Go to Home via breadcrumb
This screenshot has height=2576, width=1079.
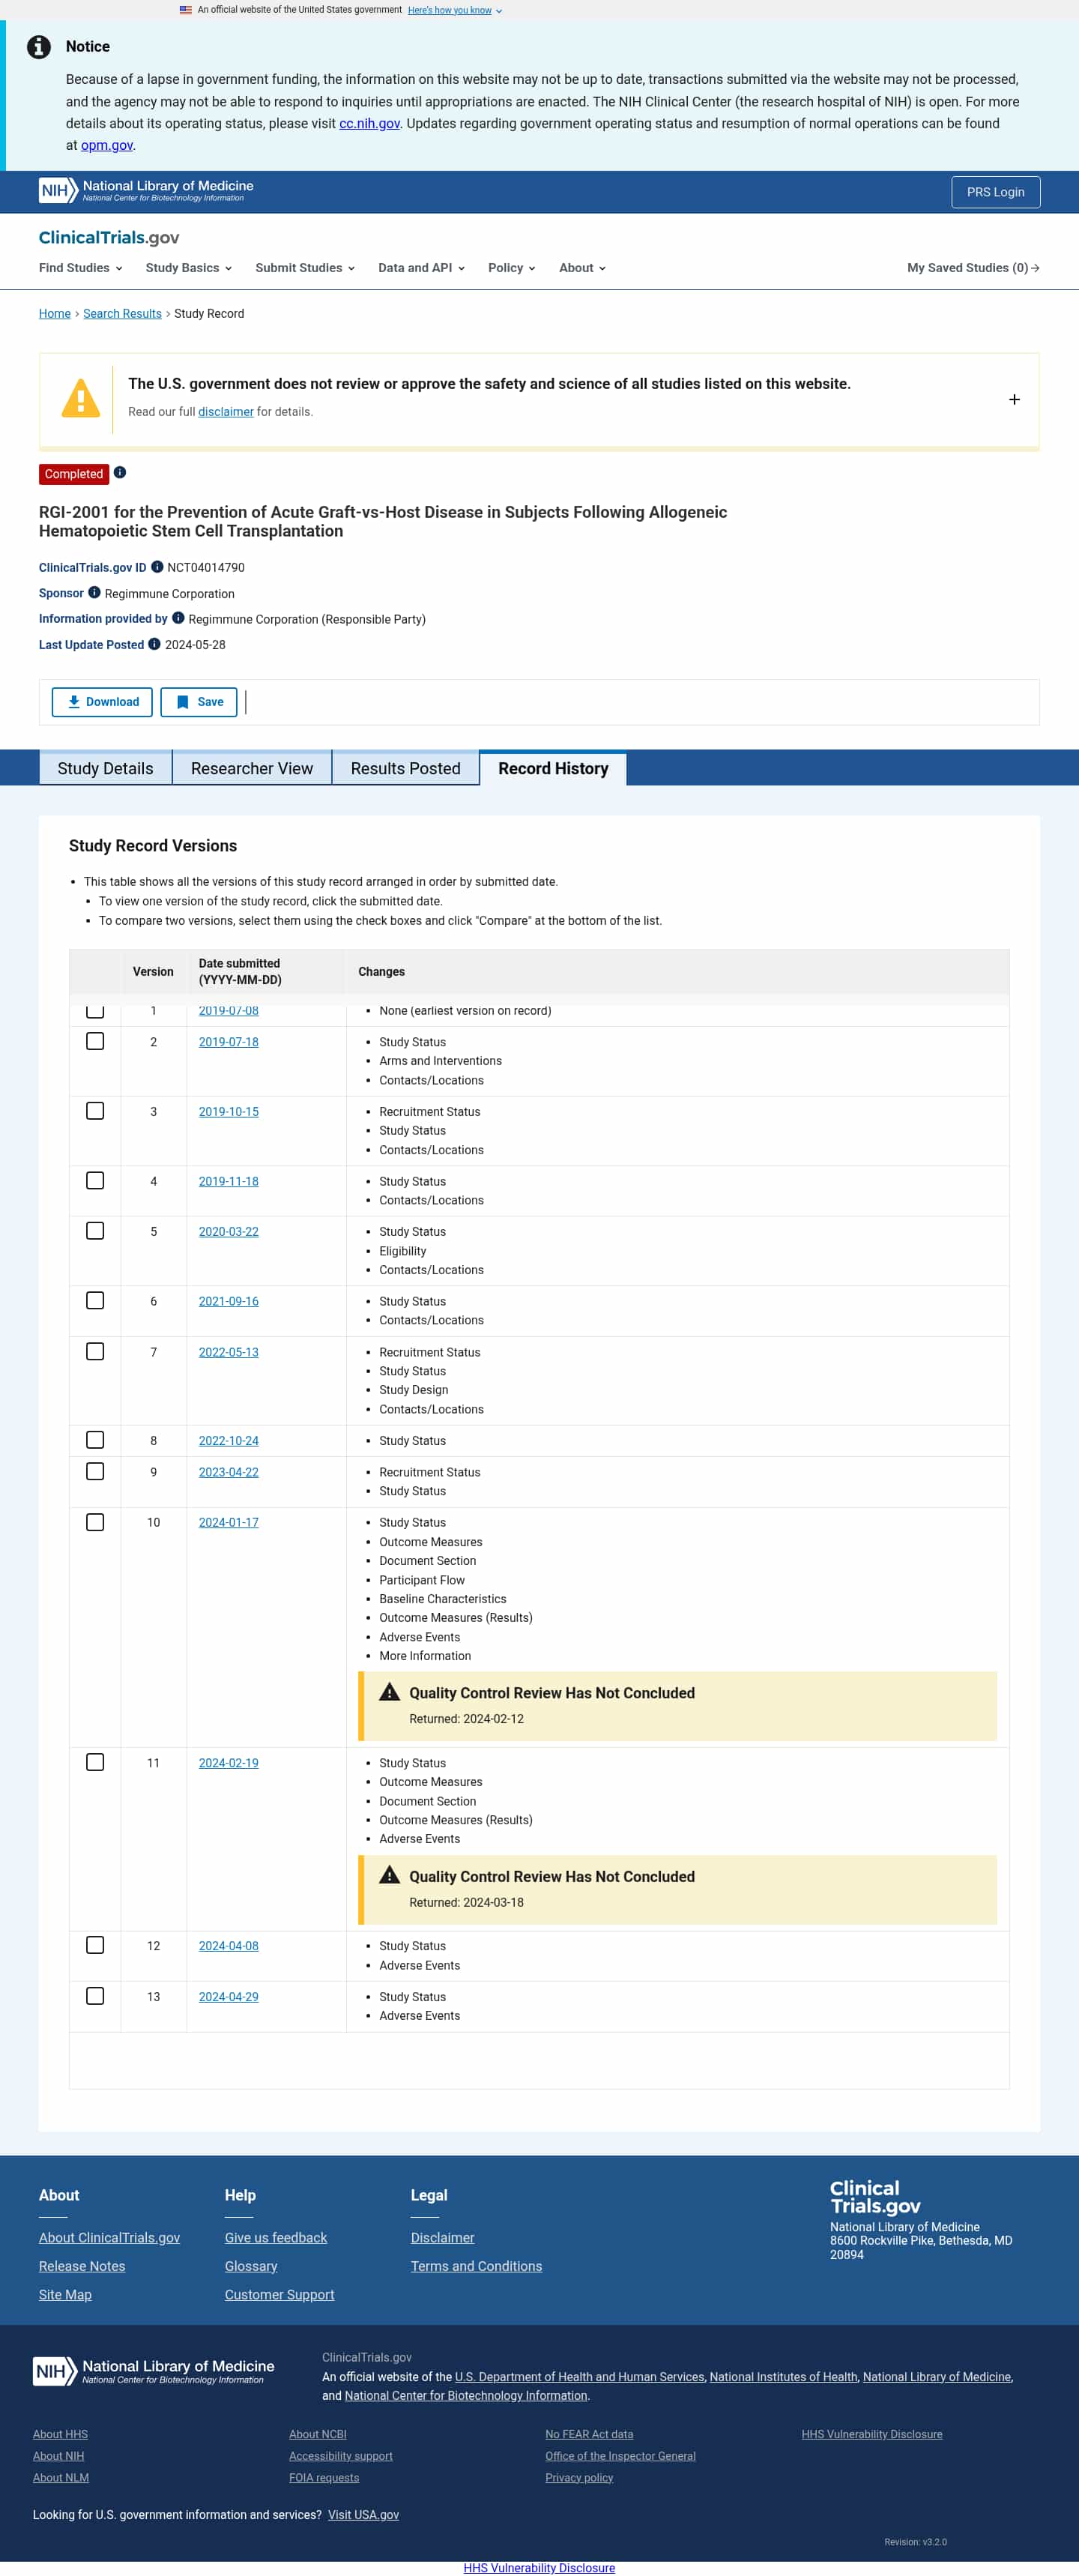click(55, 314)
